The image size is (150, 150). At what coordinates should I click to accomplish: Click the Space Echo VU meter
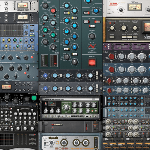(52, 104)
